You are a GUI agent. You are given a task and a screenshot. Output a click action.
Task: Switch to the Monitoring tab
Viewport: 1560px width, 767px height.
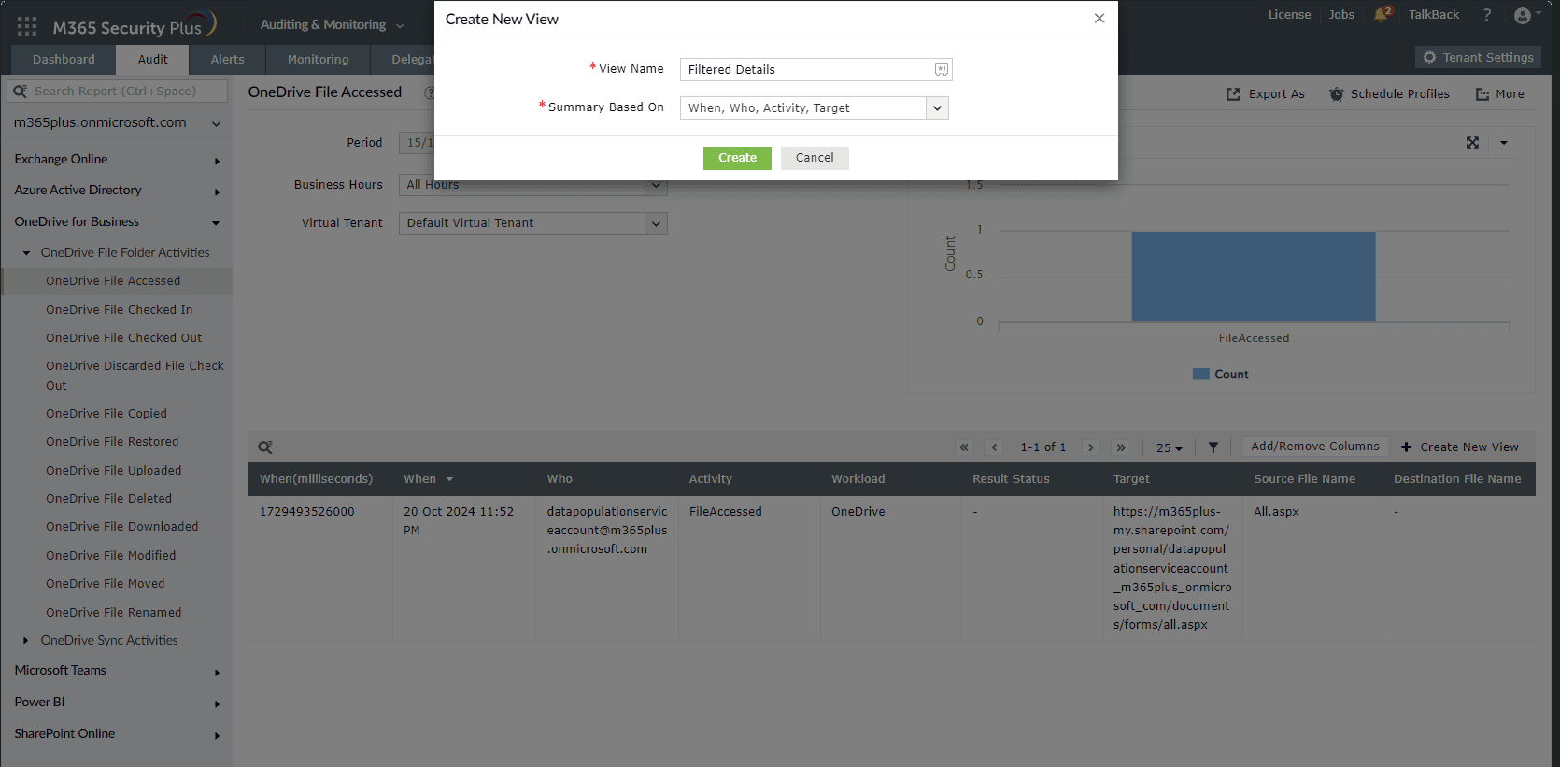318,59
